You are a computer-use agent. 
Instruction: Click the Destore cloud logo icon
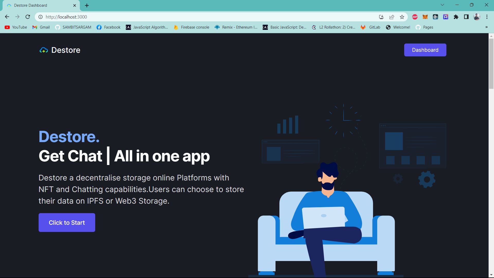(43, 50)
